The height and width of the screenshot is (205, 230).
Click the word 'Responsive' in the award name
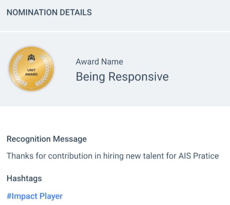tap(138, 77)
